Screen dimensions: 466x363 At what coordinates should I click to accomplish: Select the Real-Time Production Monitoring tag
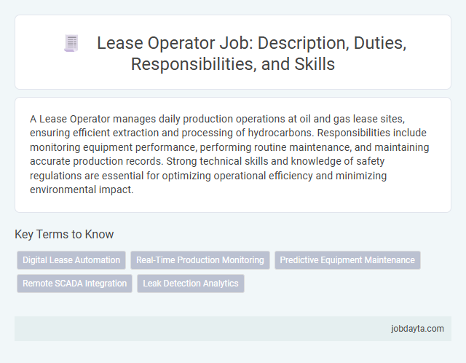coord(200,260)
